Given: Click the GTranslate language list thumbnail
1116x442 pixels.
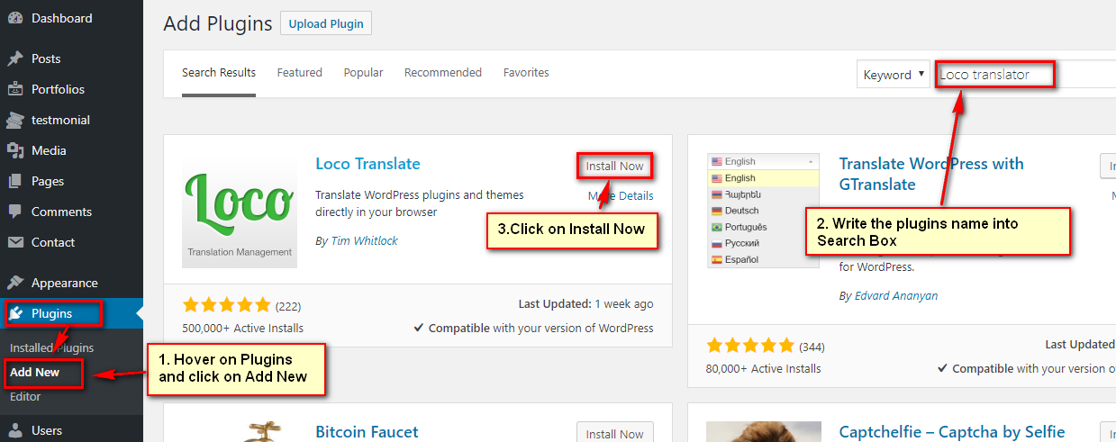Looking at the screenshot, I should (763, 211).
